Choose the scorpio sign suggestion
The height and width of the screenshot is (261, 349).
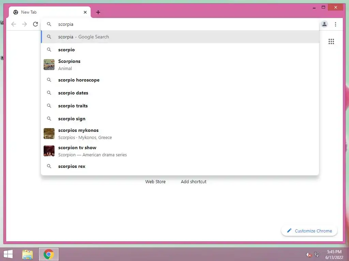coord(180,119)
